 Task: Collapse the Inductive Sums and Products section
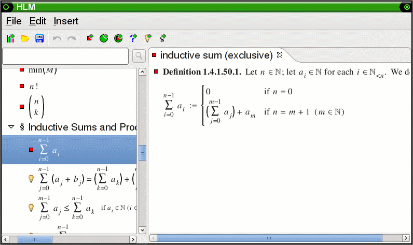click(x=11, y=127)
